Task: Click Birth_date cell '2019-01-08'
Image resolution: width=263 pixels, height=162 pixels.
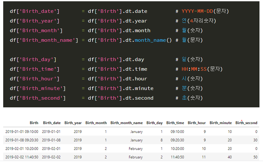Action: pyautogui.click(x=51, y=140)
